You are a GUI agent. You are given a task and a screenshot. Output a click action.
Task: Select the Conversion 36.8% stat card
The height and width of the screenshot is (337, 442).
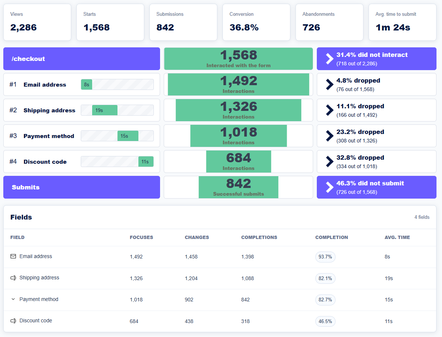pos(256,22)
